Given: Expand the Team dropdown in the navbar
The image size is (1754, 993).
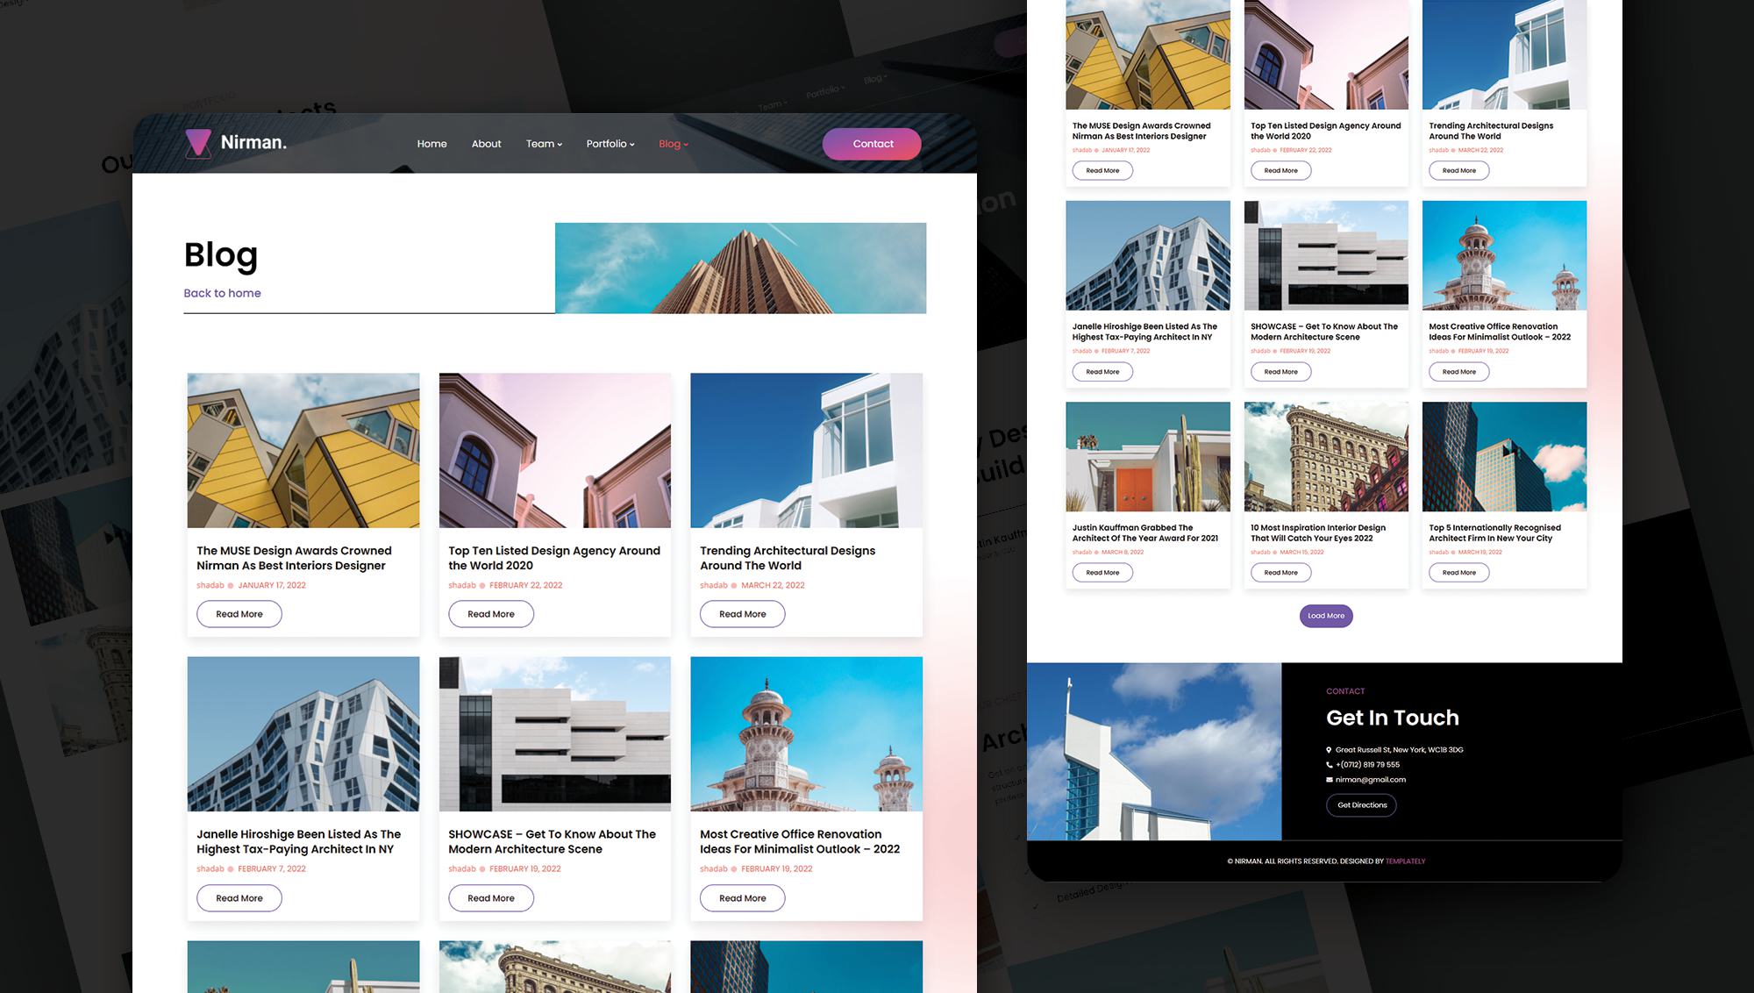Looking at the screenshot, I should tap(544, 144).
